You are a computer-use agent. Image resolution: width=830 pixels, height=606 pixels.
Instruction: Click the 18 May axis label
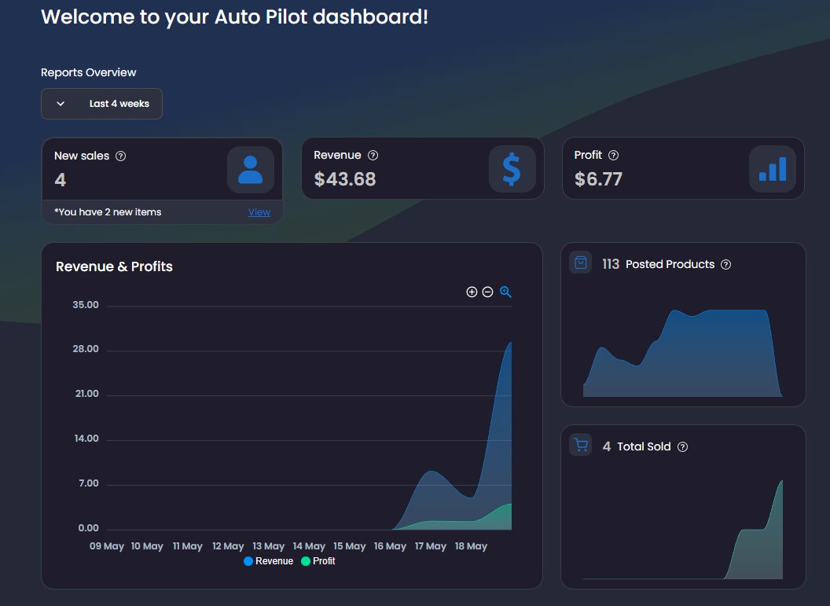(471, 546)
